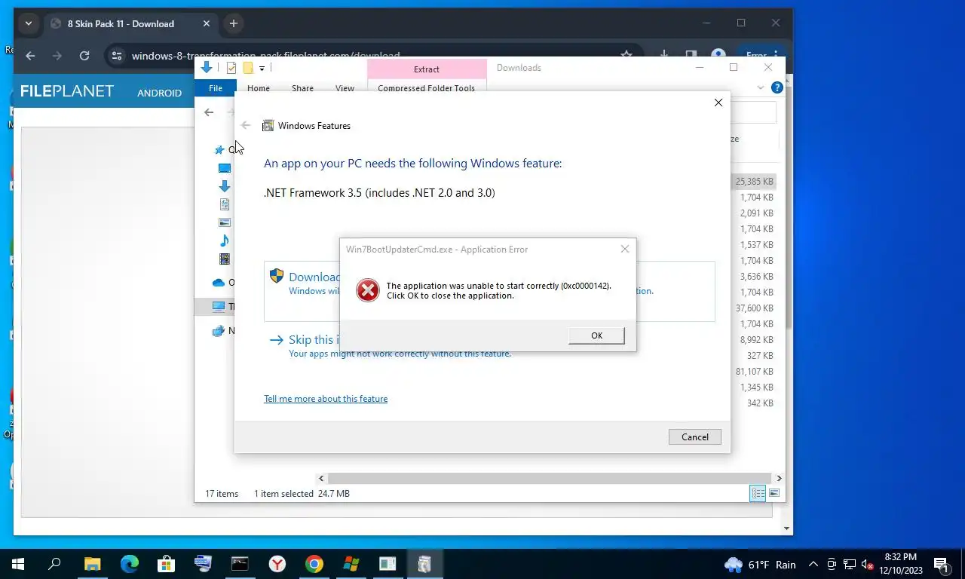Select Music note icon in navigation pane

tap(224, 240)
